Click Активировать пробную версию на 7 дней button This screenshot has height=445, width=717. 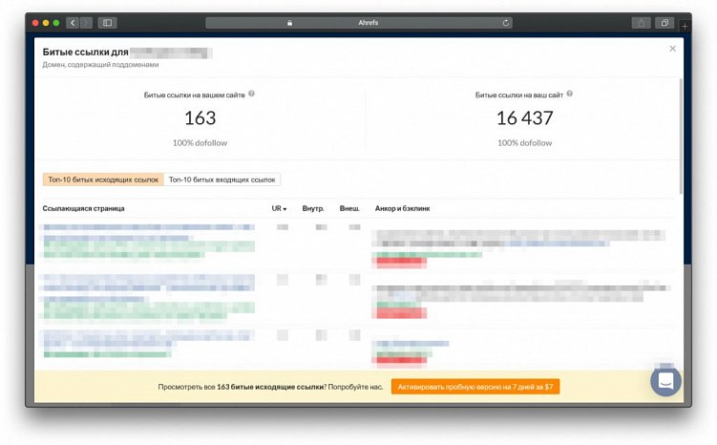pyautogui.click(x=475, y=387)
